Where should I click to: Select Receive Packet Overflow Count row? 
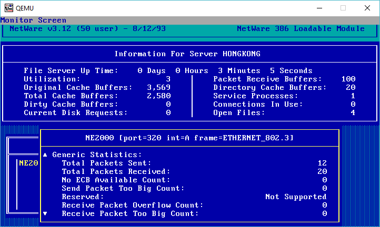[194, 205]
